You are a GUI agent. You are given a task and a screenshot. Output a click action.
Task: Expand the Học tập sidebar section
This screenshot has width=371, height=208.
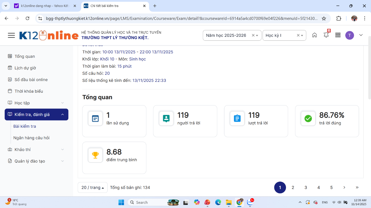pos(36,103)
